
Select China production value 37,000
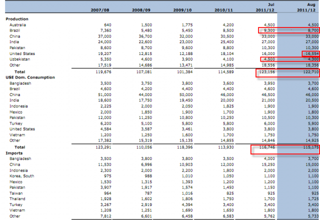click(104, 36)
